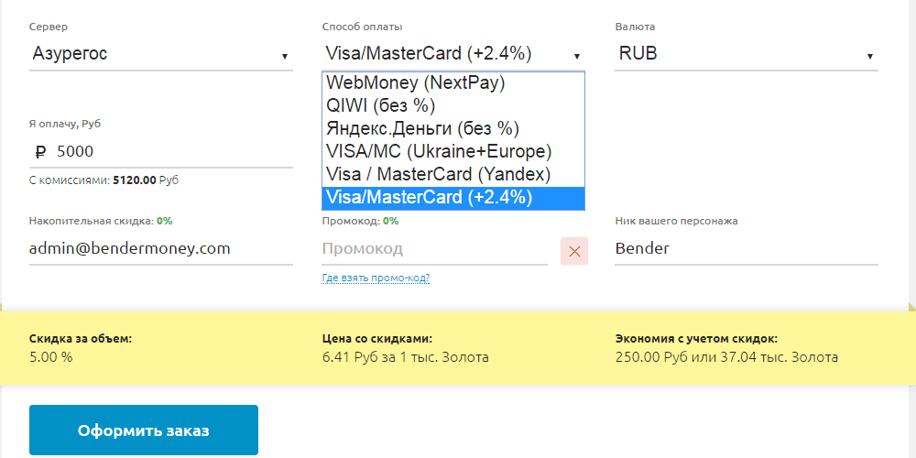916x458 pixels.
Task: Select Яндекс.Деньги (без %) option
Action: point(453,128)
